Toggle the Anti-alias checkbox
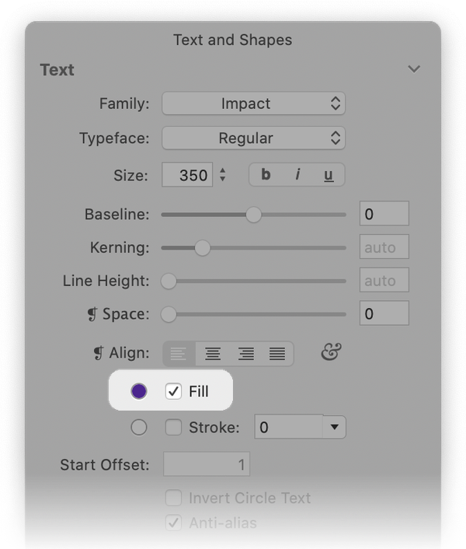This screenshot has width=466, height=549. tap(174, 523)
